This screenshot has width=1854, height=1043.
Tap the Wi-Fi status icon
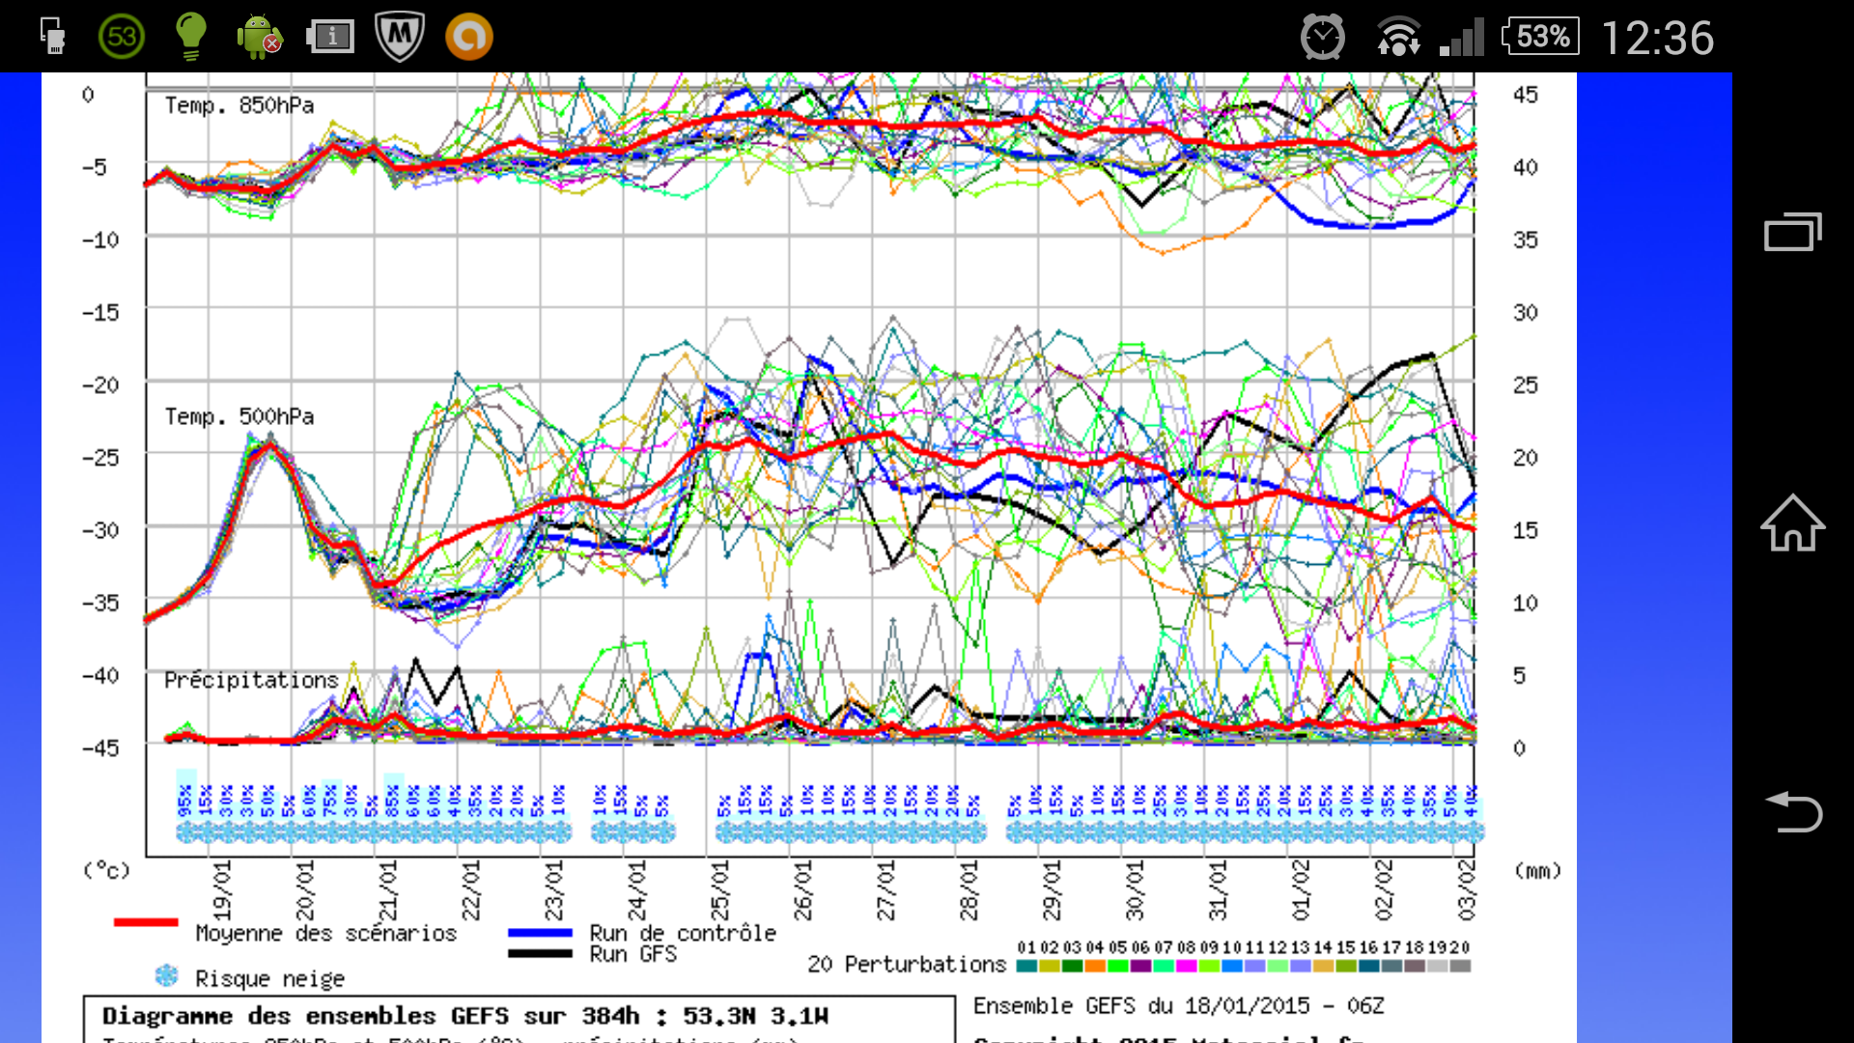[x=1398, y=38]
